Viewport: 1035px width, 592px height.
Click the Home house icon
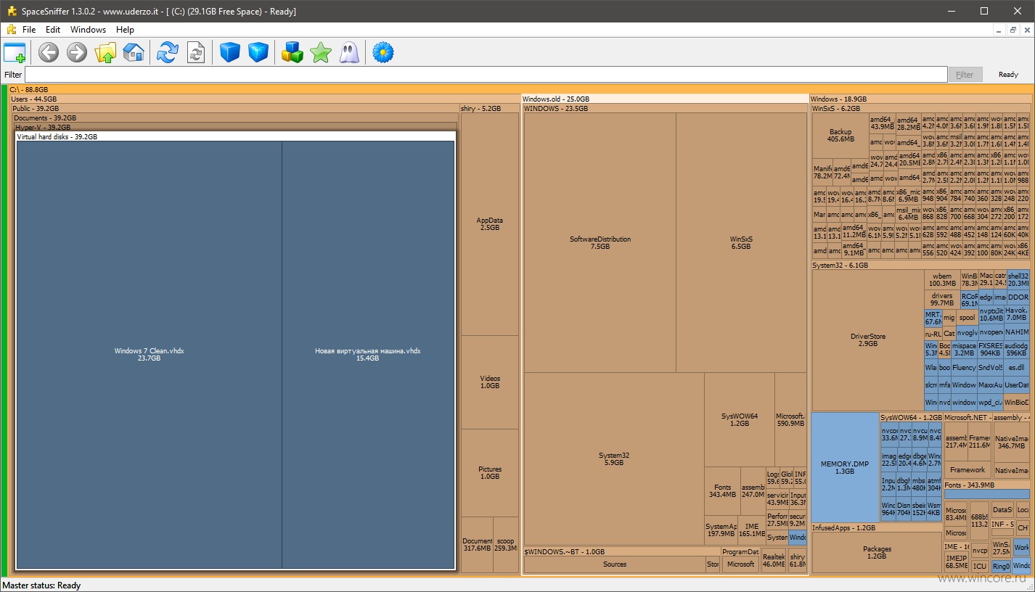[134, 52]
